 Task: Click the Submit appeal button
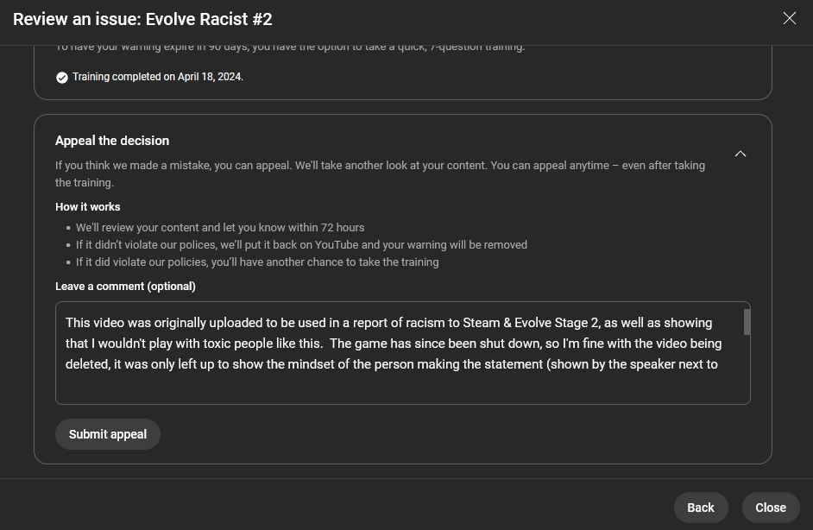click(108, 434)
